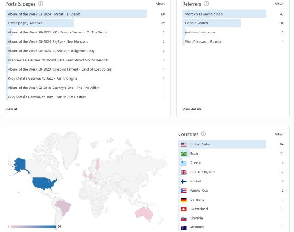This screenshot has width=294, height=232.
Task: Click the Finland flag icon
Action: [x=183, y=181]
